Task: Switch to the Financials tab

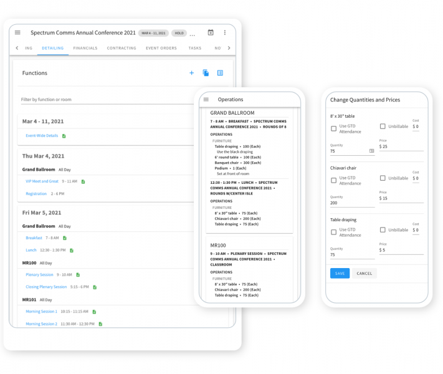Action: pyautogui.click(x=85, y=48)
